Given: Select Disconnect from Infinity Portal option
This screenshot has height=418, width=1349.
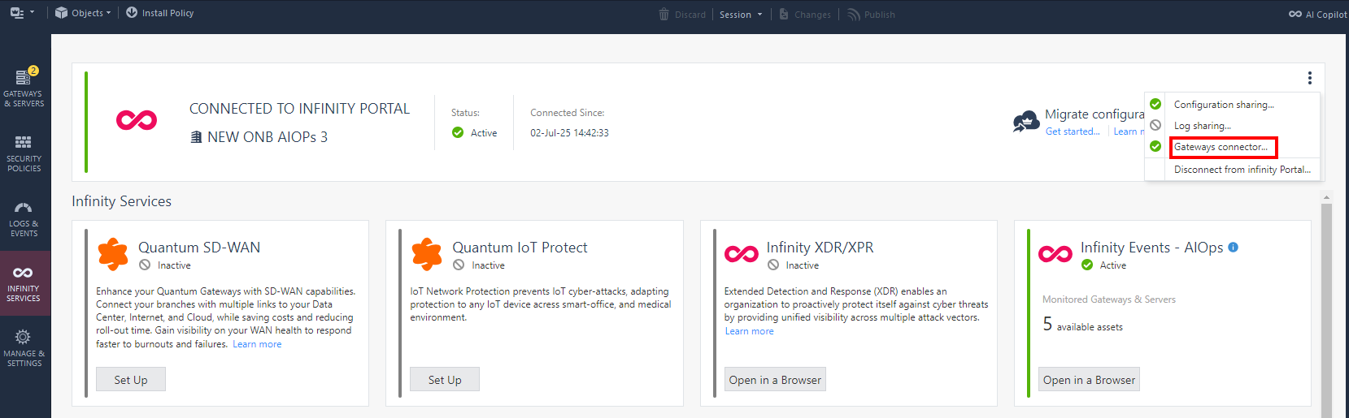Looking at the screenshot, I should [x=1242, y=170].
